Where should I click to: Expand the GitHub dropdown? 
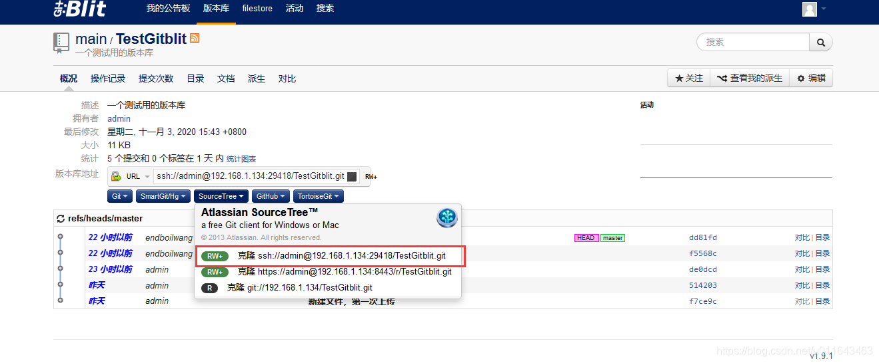271,196
